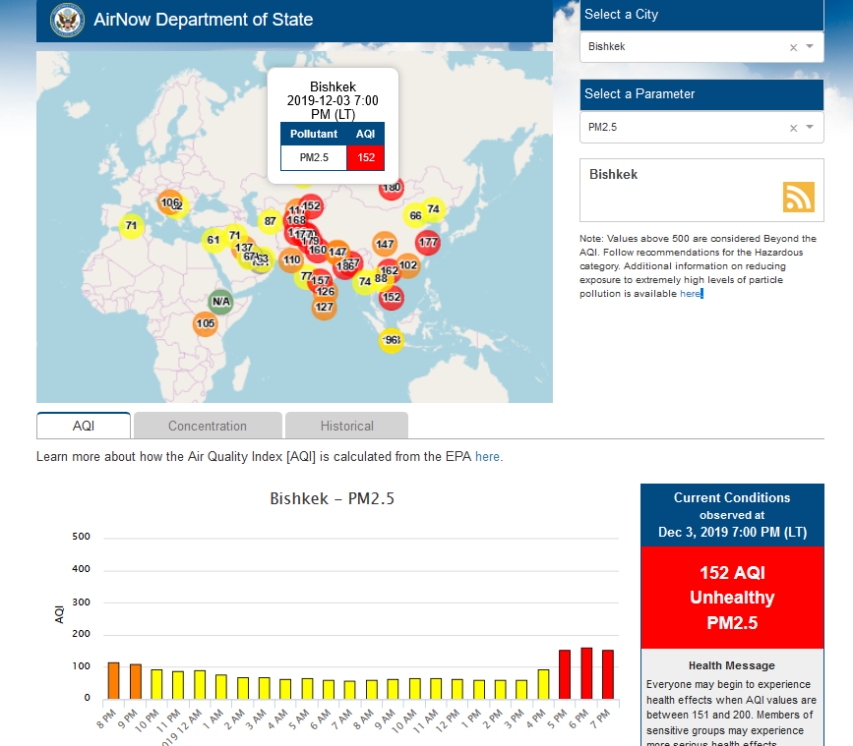Click the orange 110 map marker

click(291, 260)
